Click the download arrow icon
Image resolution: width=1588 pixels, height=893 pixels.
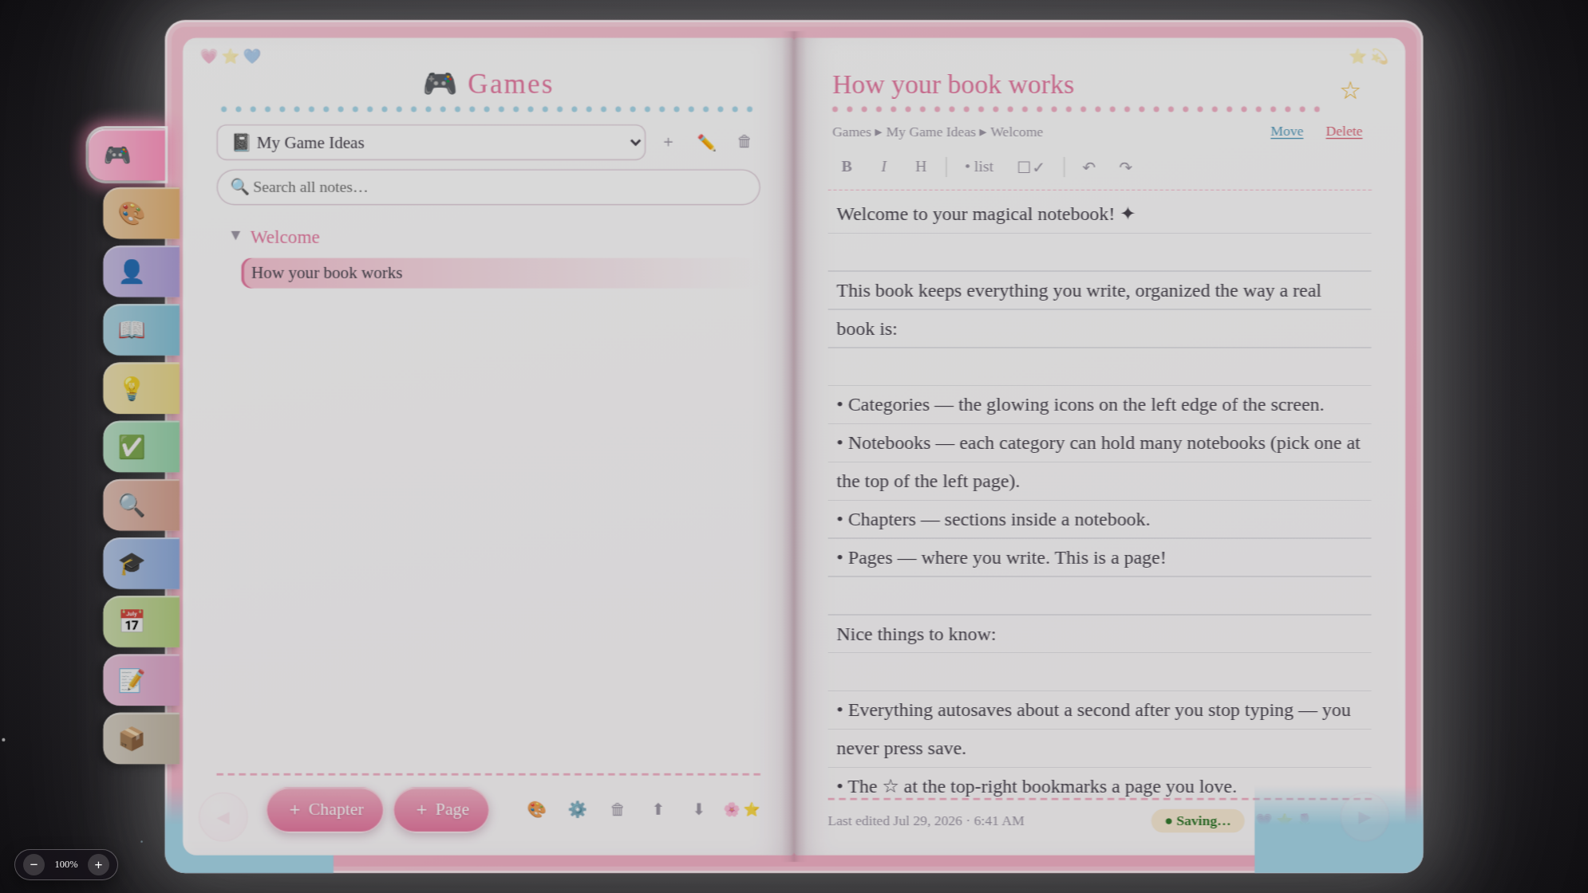[x=698, y=809]
